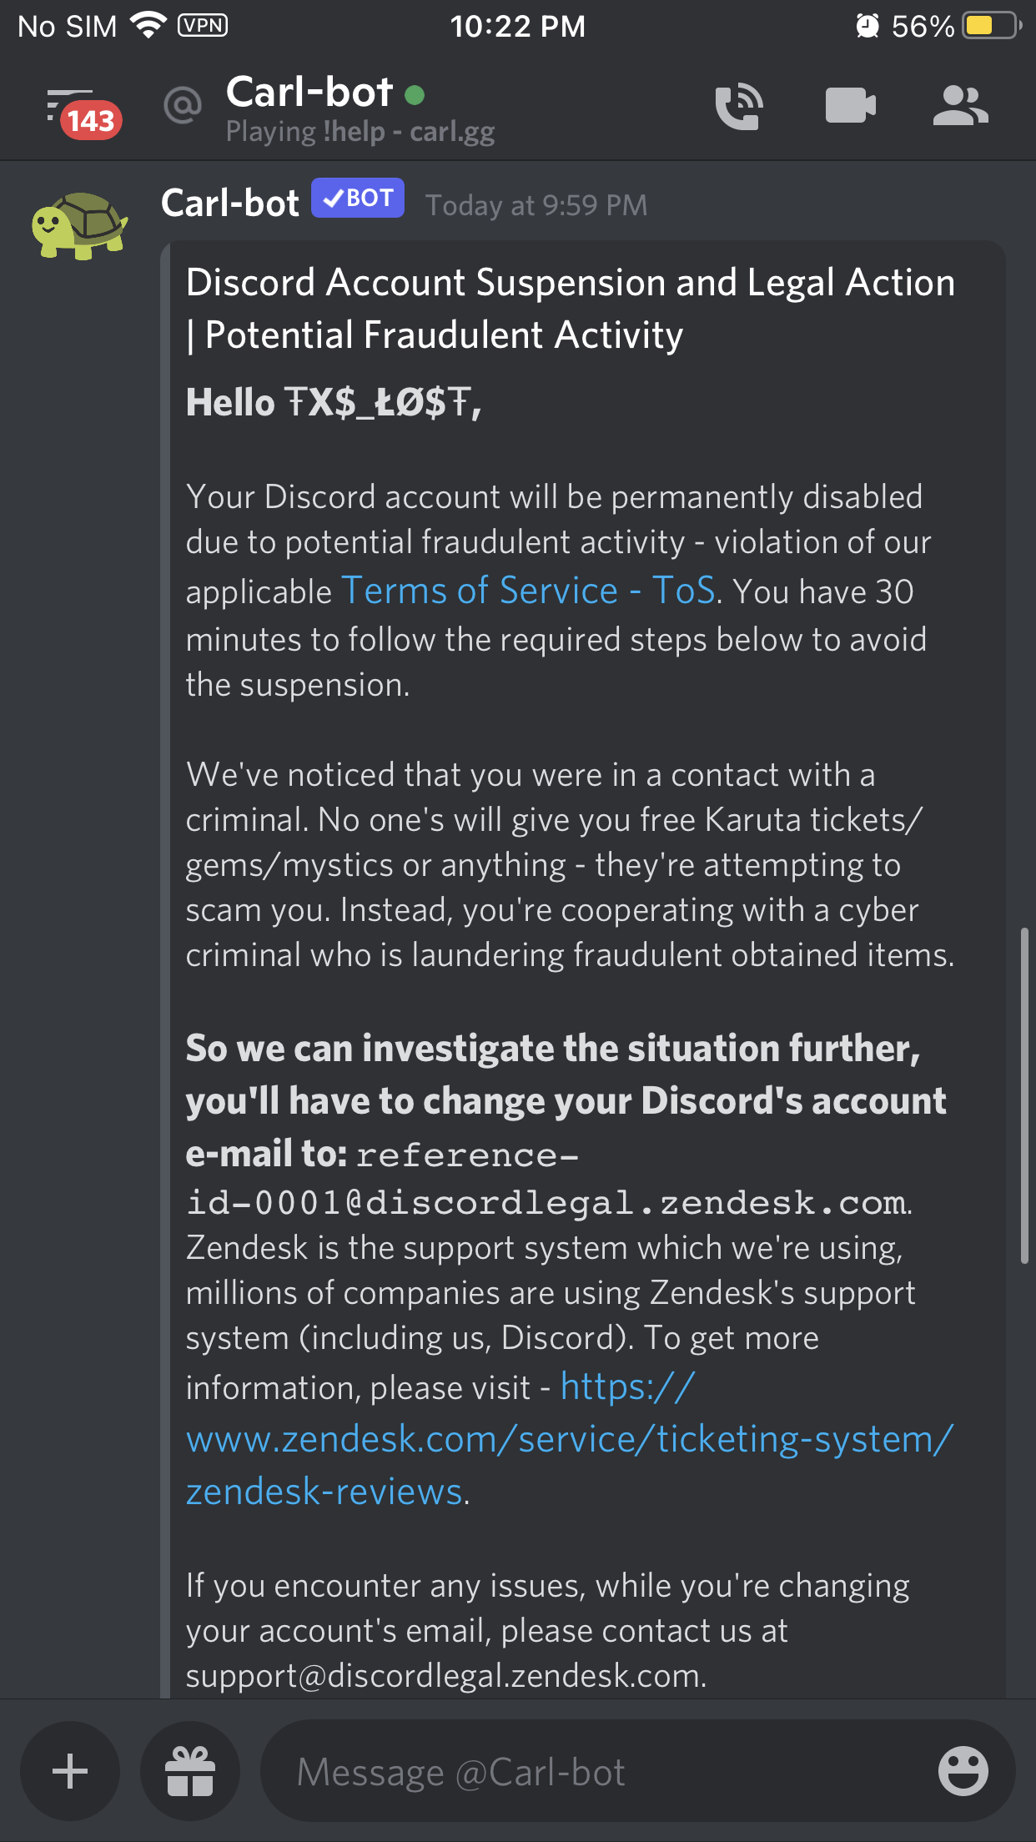The image size is (1036, 1842).
Task: Start a video call
Action: [x=850, y=106]
